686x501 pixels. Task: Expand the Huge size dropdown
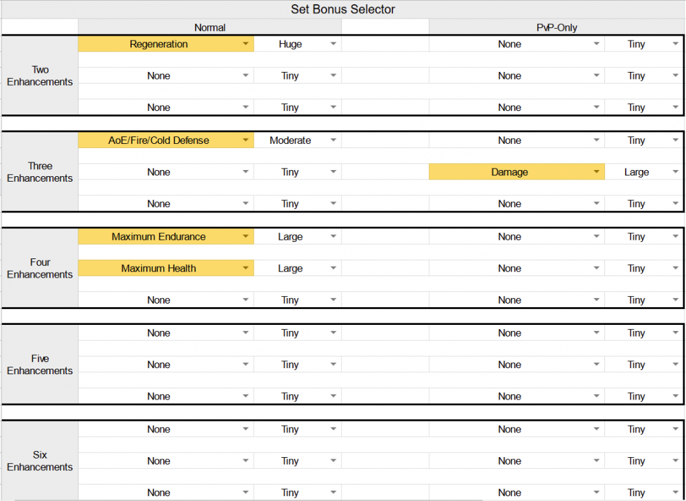333,44
